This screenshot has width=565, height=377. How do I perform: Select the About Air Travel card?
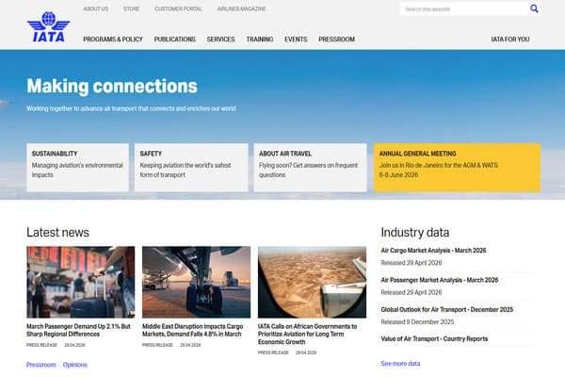(310, 168)
